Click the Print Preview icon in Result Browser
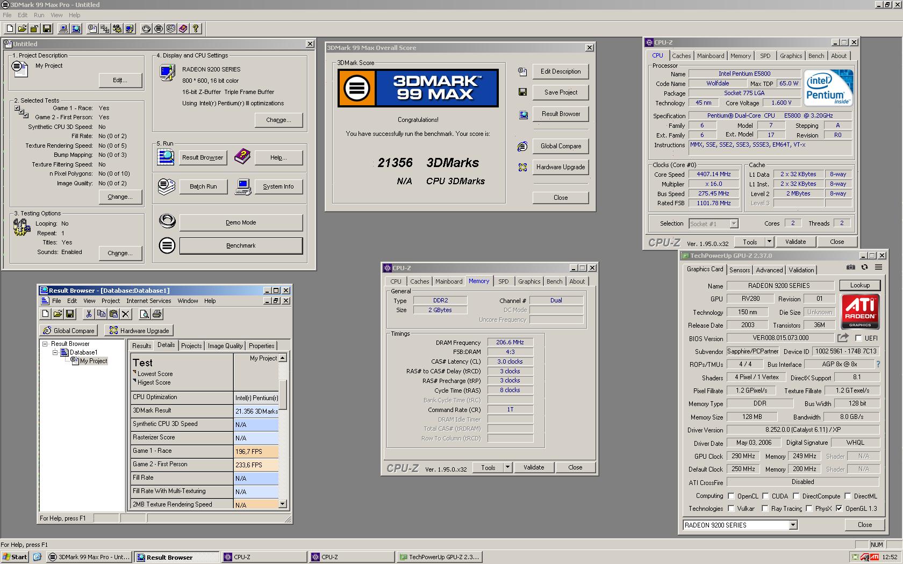The height and width of the screenshot is (564, 903). point(144,314)
